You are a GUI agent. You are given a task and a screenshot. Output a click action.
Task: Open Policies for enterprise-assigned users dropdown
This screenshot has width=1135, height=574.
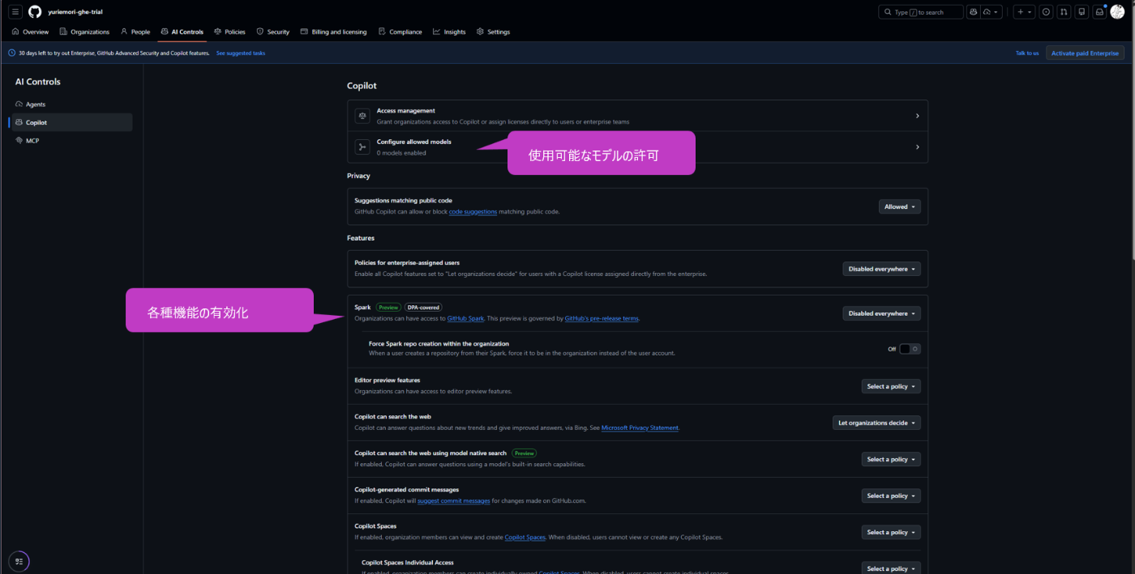coord(882,269)
